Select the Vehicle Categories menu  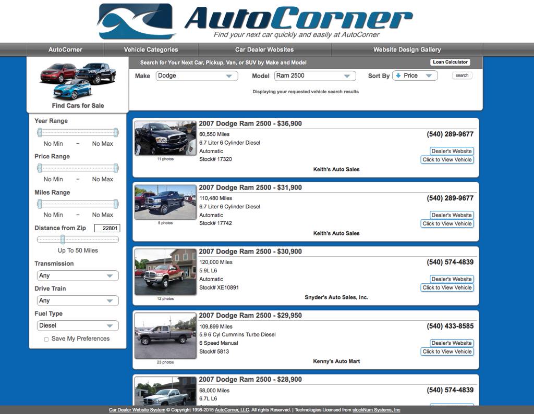pos(152,49)
